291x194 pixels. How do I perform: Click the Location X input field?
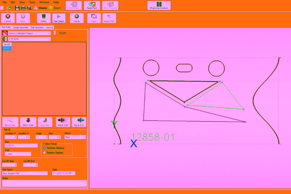point(11,137)
